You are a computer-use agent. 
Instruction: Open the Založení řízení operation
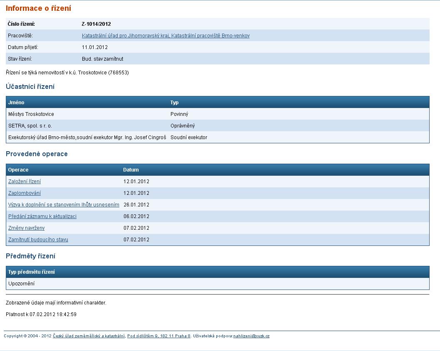coord(25,182)
